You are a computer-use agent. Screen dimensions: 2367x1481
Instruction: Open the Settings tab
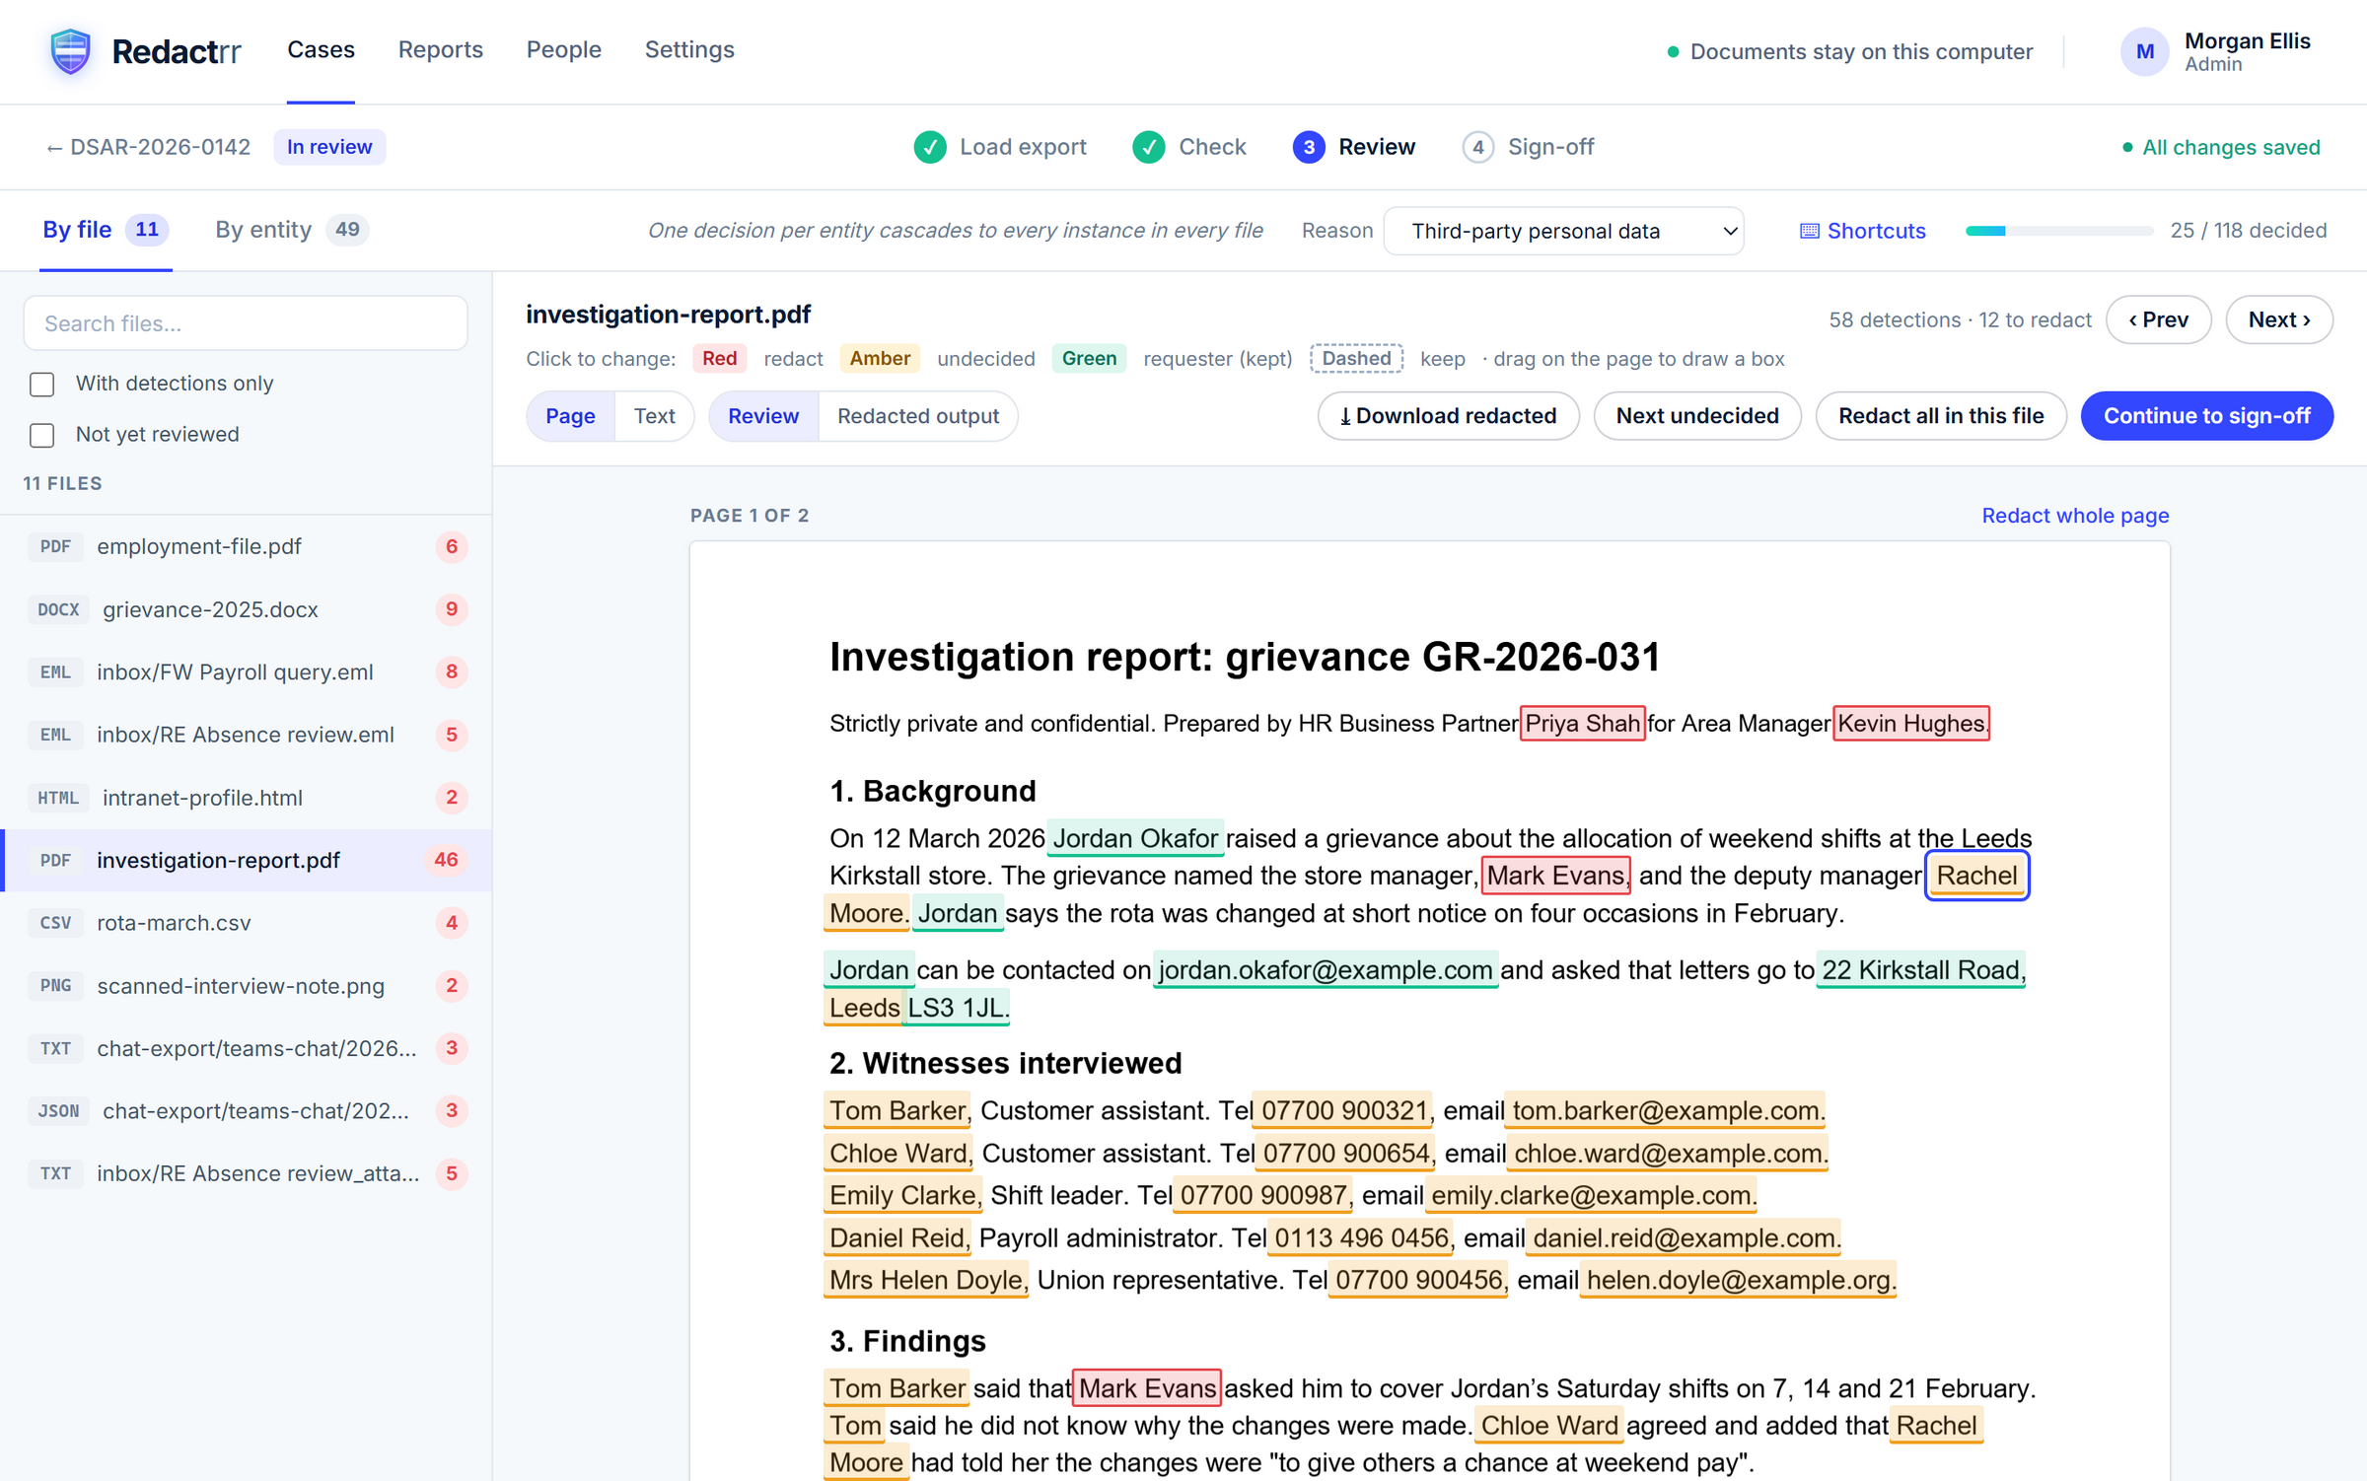point(689,50)
